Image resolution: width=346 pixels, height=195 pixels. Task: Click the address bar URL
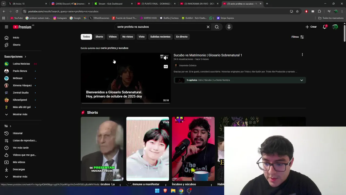63,11
